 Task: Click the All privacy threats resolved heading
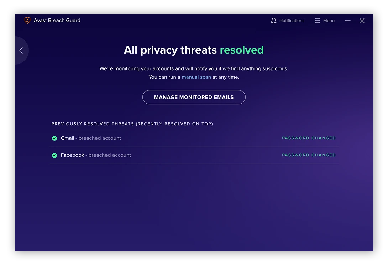[194, 50]
